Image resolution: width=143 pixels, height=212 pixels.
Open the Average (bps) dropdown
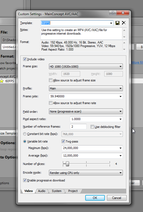pos(120,156)
